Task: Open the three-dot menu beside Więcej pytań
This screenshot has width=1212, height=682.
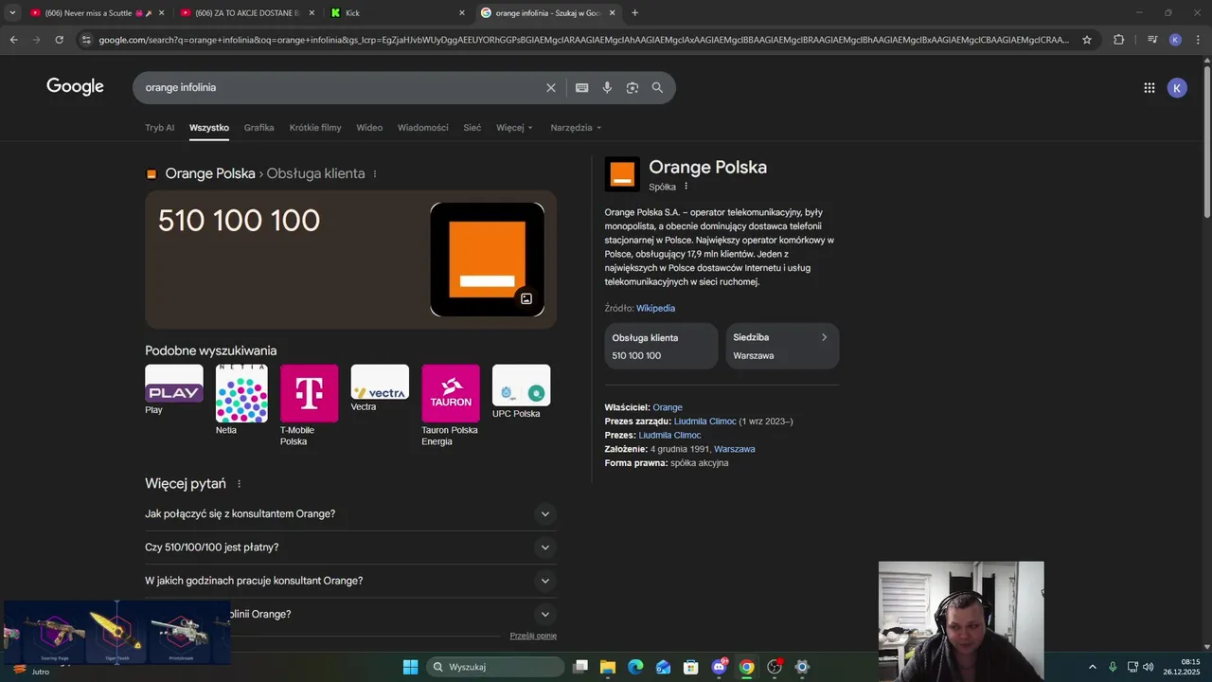Action: click(x=239, y=484)
